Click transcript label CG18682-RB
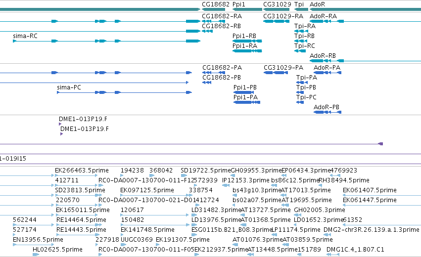Screen dimensions: 421x257 pos(221,26)
